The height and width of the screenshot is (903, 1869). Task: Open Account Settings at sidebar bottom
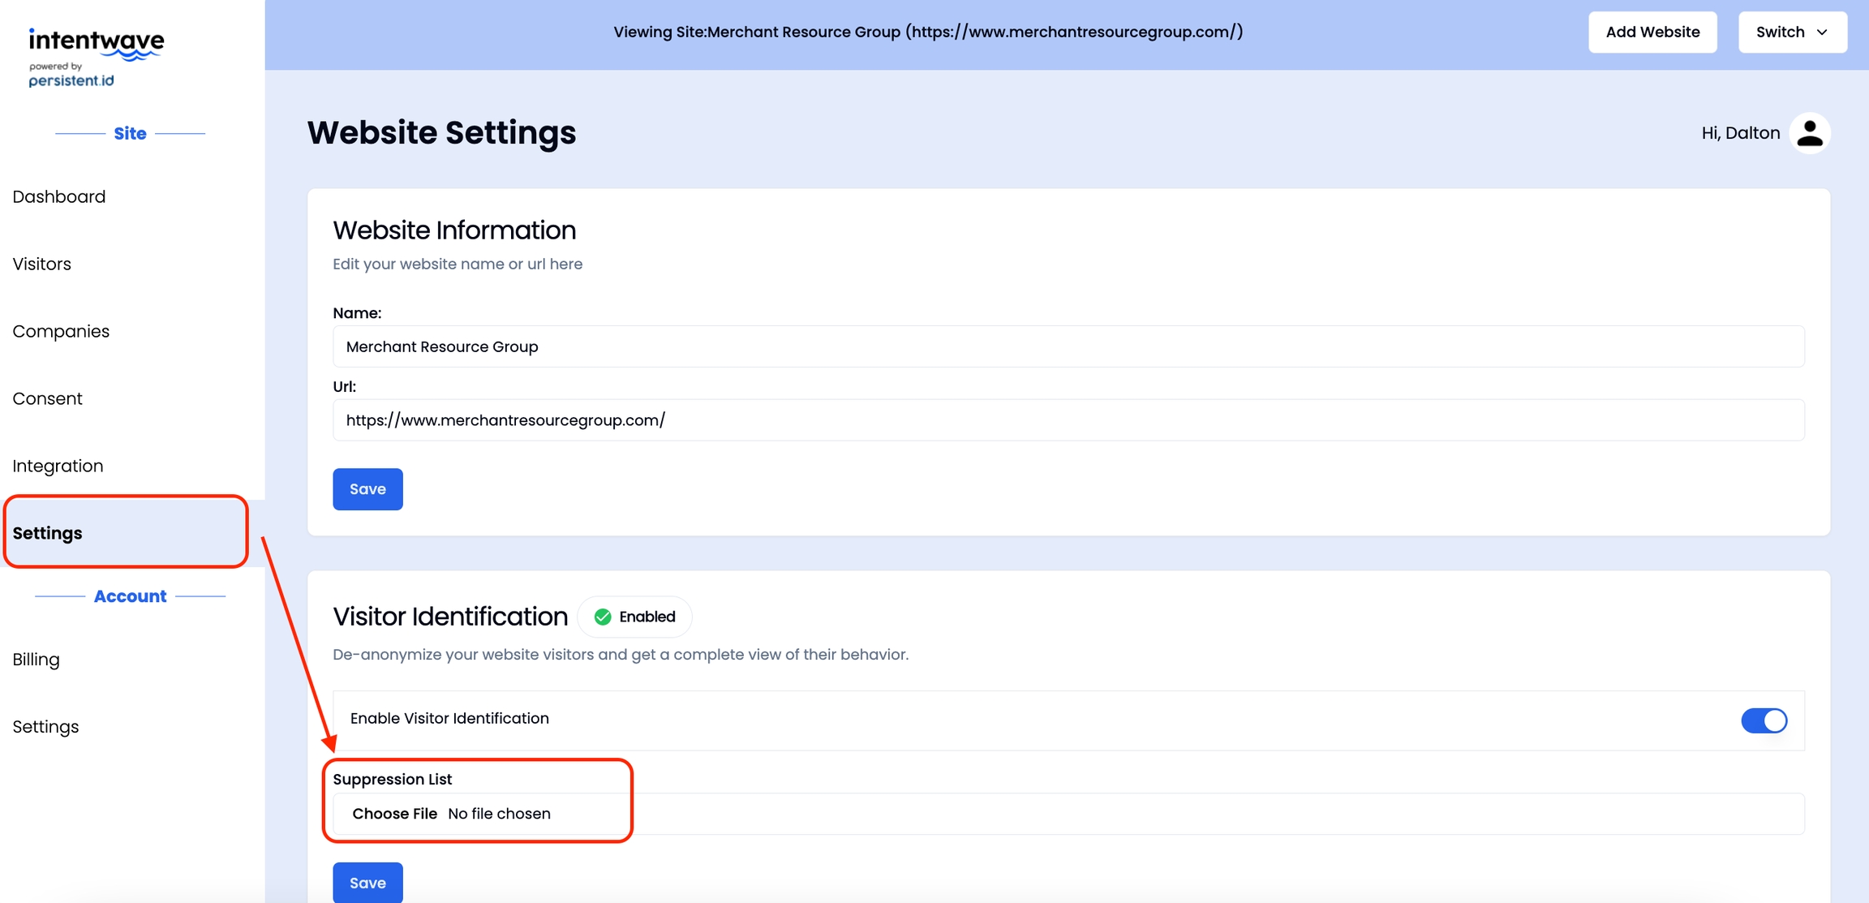click(x=45, y=727)
